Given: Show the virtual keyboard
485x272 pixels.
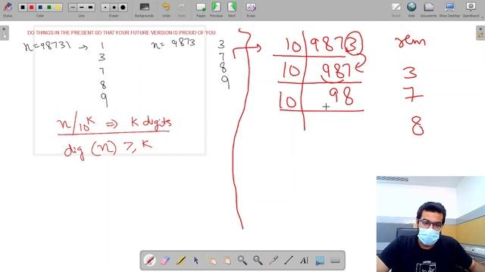Looking at the screenshot, I should point(335,261).
